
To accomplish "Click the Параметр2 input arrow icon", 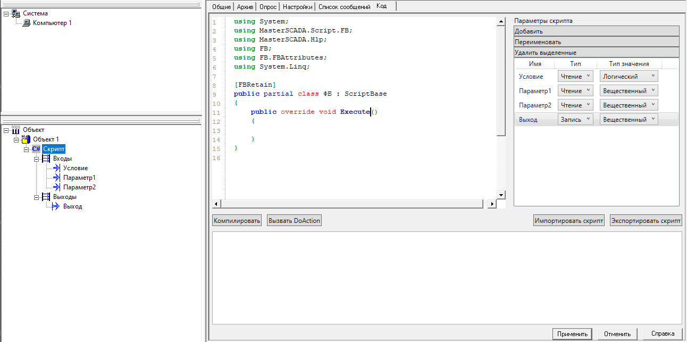I will point(56,187).
